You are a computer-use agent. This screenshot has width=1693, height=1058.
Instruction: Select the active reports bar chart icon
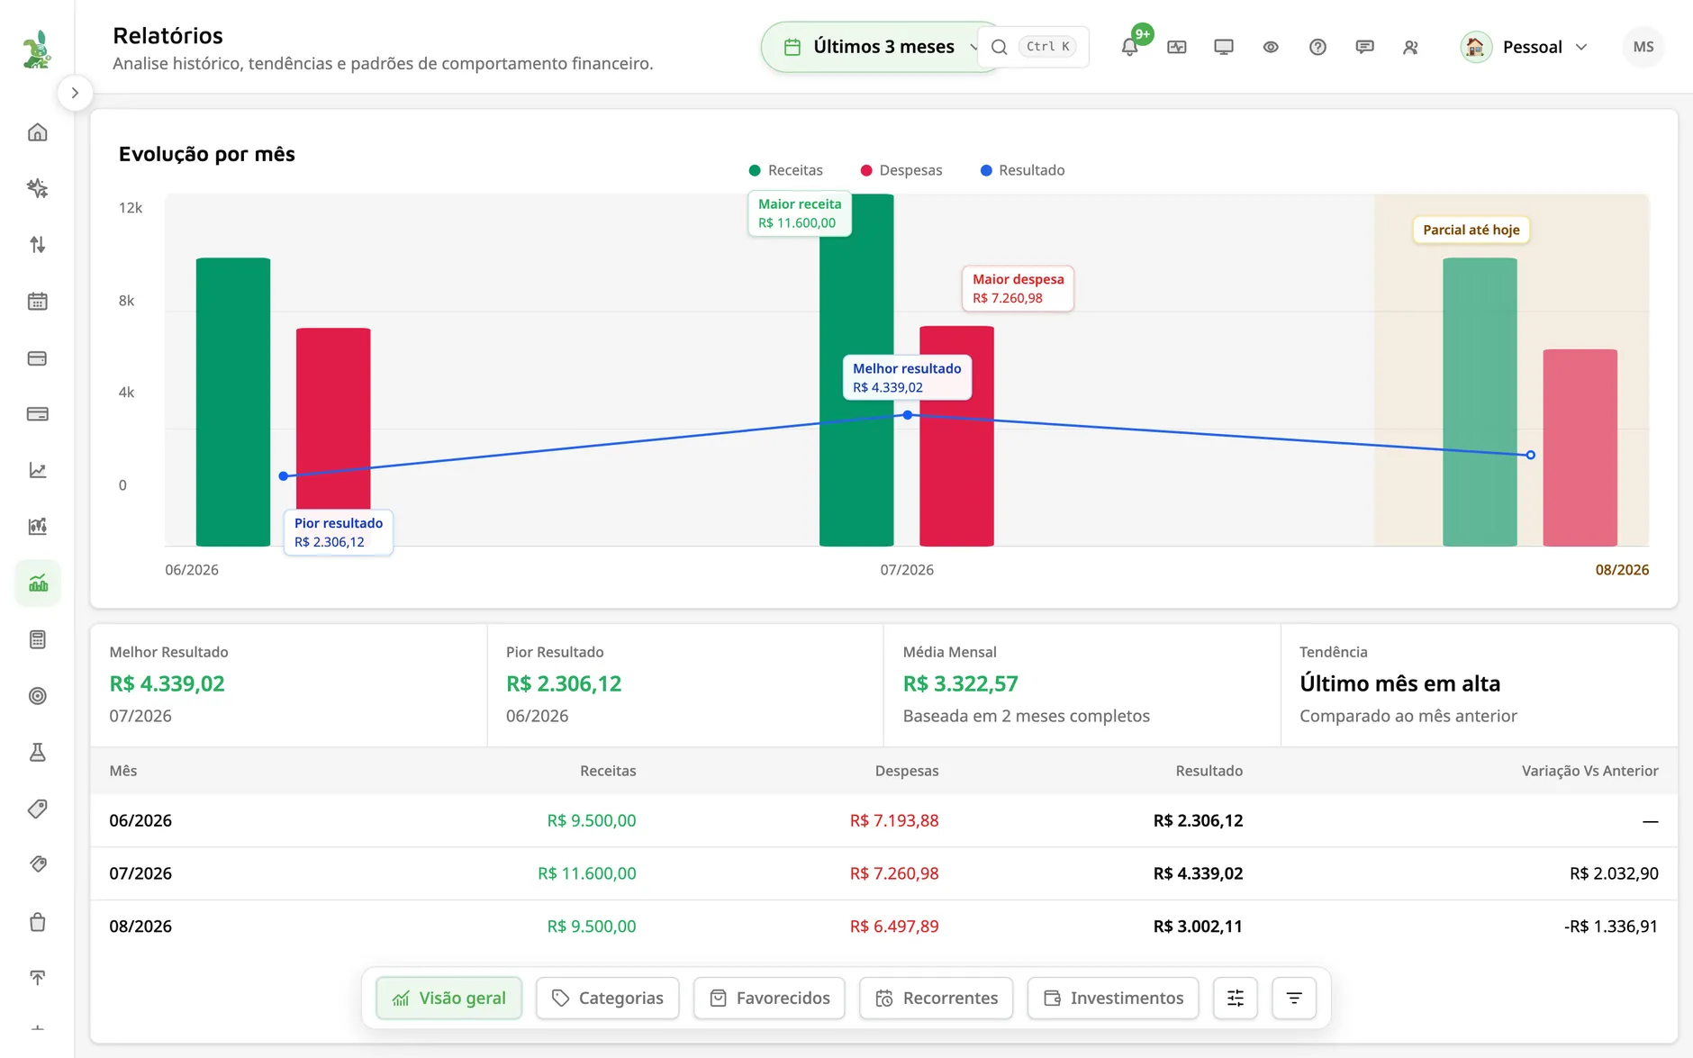click(x=38, y=583)
